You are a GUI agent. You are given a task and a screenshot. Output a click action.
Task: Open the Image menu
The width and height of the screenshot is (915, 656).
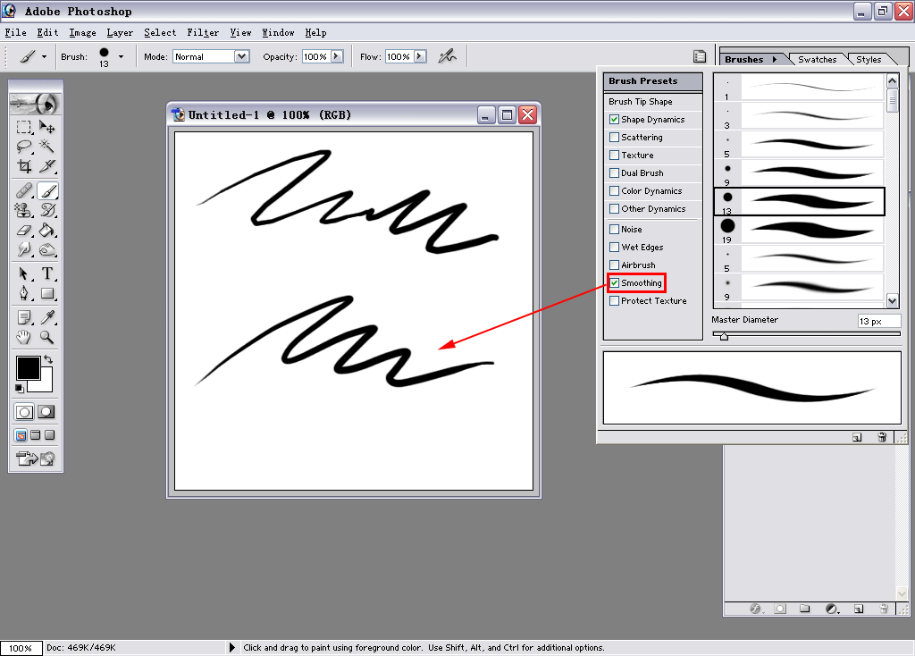[x=82, y=33]
